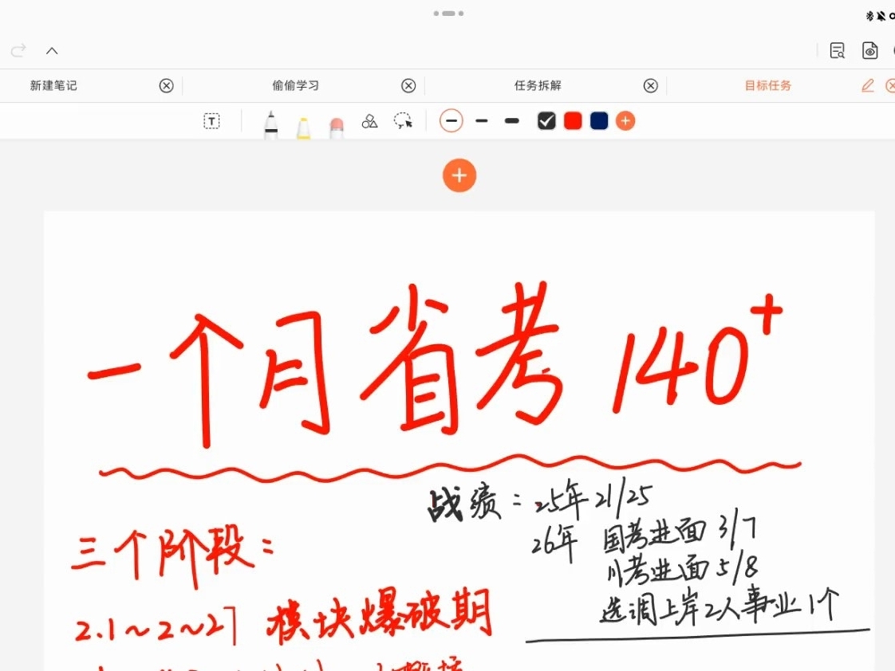Switch to the 偷偷学习 tab

tap(296, 85)
